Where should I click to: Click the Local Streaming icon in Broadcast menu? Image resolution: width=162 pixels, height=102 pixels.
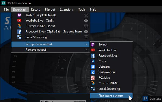(x=19, y=37)
